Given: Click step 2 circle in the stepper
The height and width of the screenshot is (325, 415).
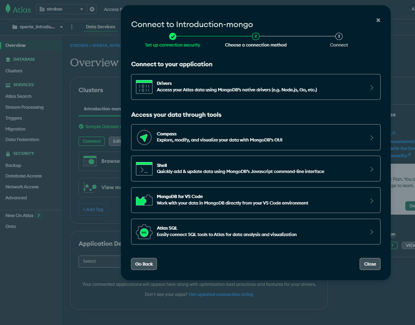Looking at the screenshot, I should (x=256, y=36).
